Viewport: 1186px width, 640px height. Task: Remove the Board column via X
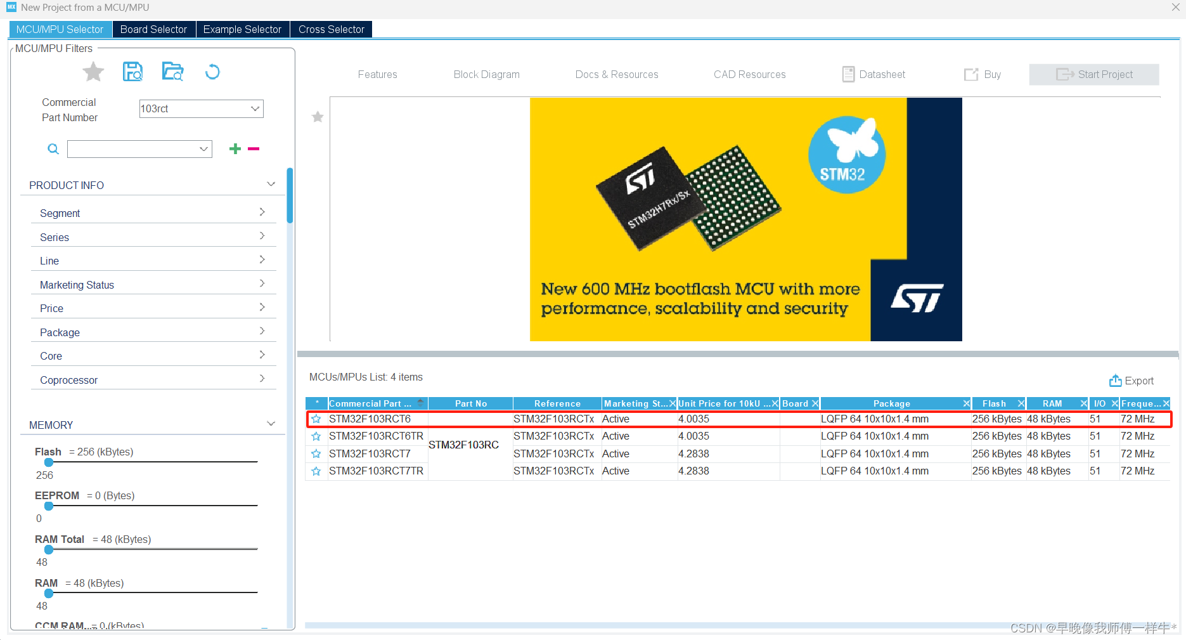pyautogui.click(x=815, y=403)
